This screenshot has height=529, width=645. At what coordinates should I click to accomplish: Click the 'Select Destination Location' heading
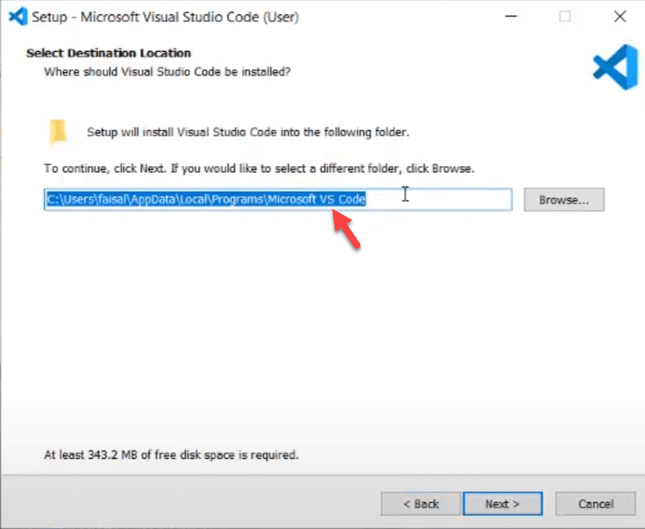pos(109,53)
